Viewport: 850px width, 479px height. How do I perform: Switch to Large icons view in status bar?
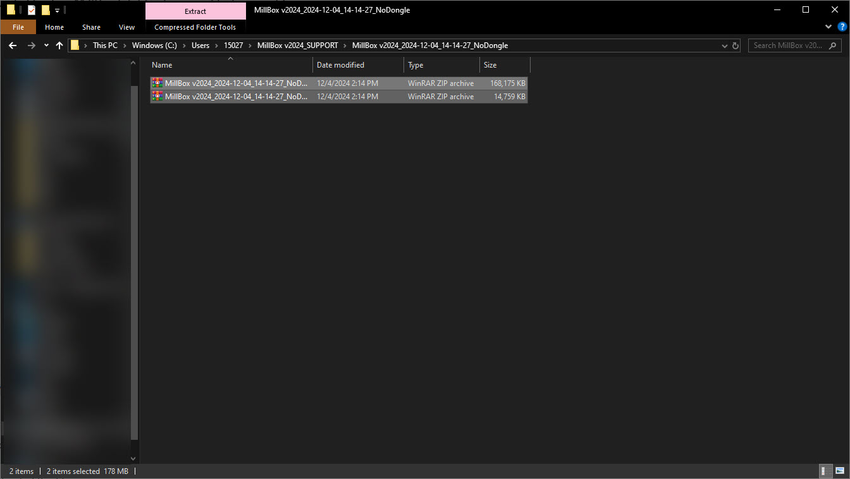click(839, 471)
